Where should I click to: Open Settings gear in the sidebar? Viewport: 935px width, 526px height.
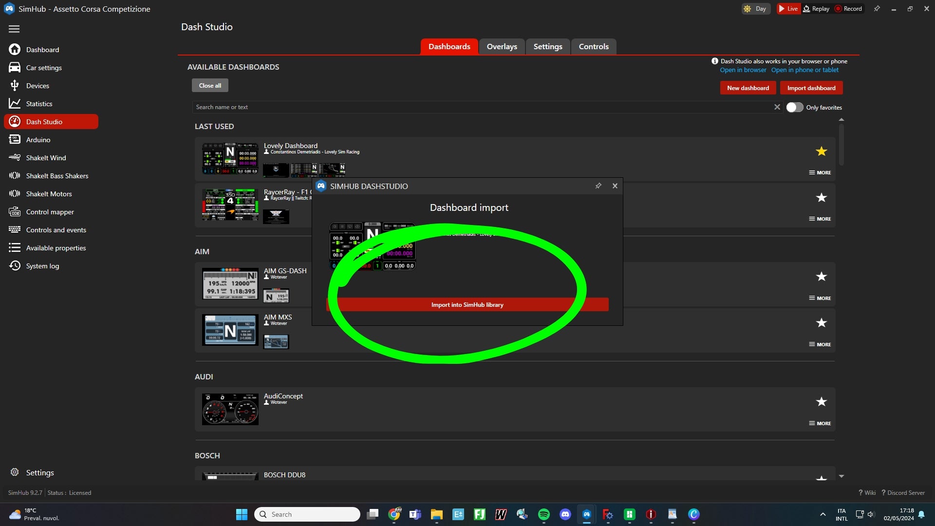(32, 472)
